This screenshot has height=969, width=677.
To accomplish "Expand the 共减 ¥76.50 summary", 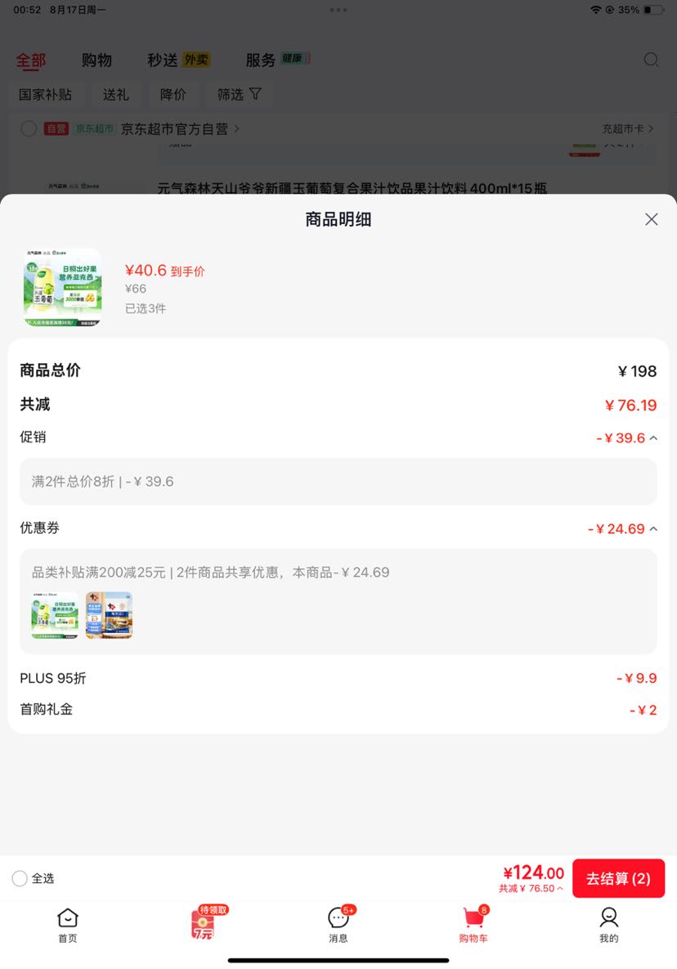I will pyautogui.click(x=531, y=889).
